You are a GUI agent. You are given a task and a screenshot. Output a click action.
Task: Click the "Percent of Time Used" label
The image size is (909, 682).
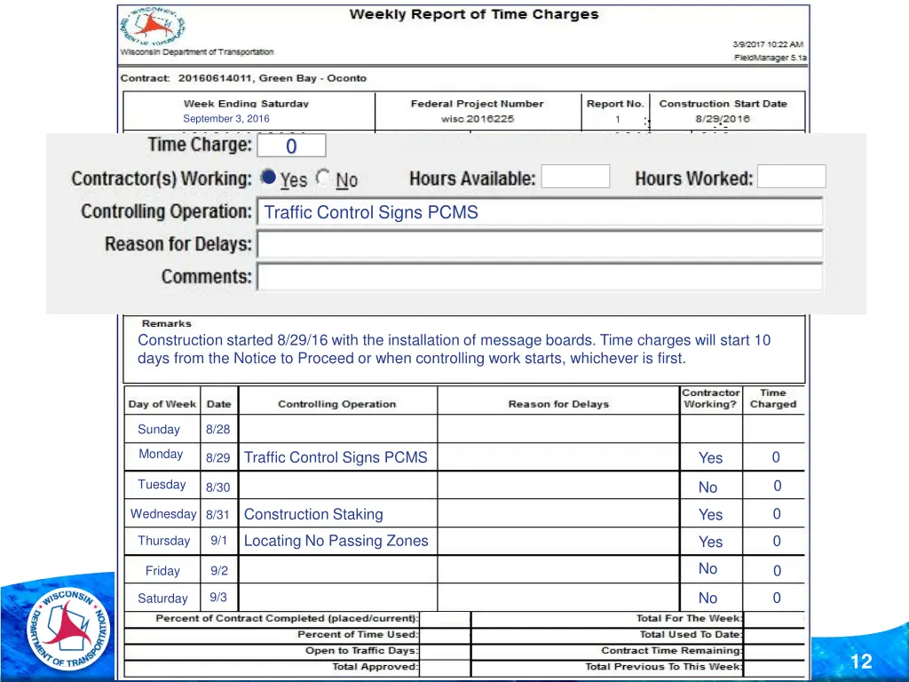point(358,634)
